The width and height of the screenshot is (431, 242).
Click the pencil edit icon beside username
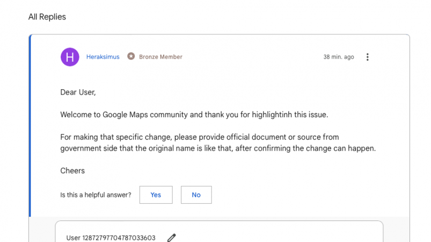pyautogui.click(x=172, y=238)
